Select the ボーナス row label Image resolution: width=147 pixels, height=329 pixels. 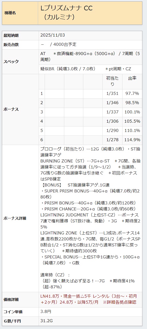click(11, 109)
